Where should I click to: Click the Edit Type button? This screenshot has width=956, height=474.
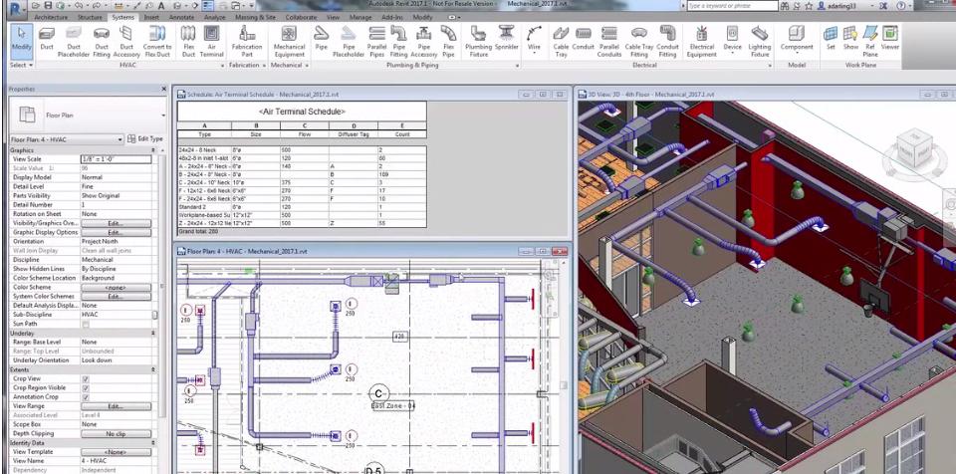coord(145,139)
